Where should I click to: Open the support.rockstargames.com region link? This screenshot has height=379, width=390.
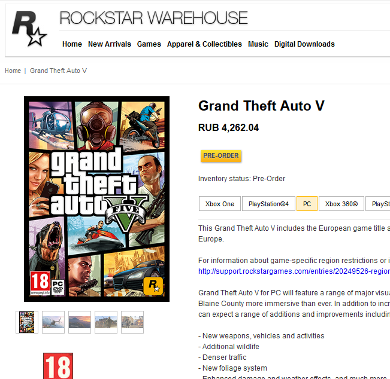(x=294, y=271)
